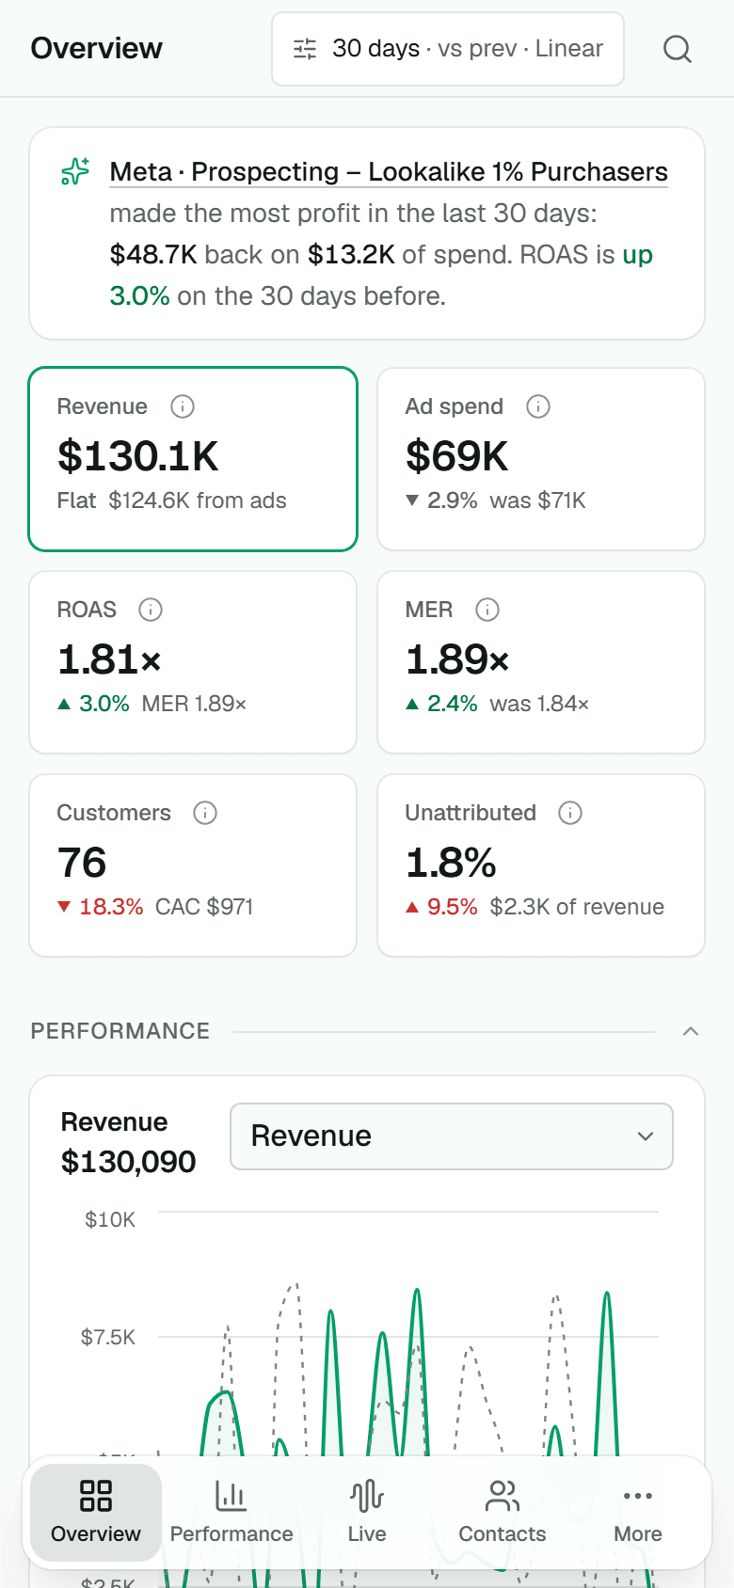Select the Customers 76 card
This screenshot has width=734, height=1588.
pyautogui.click(x=193, y=865)
